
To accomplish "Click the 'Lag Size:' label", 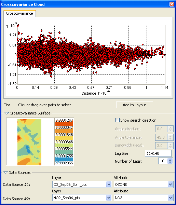I will click(122, 153).
